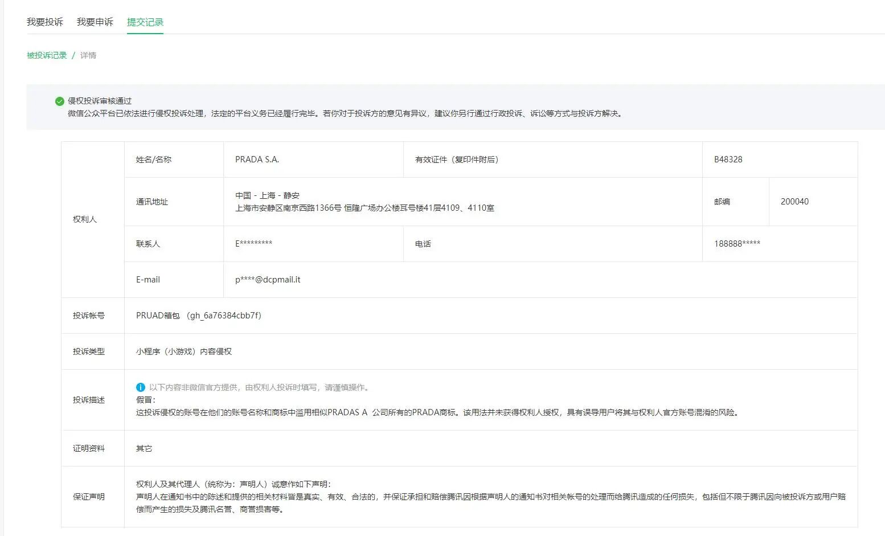
Task: Click the masked contact name E*********
Action: coord(253,244)
